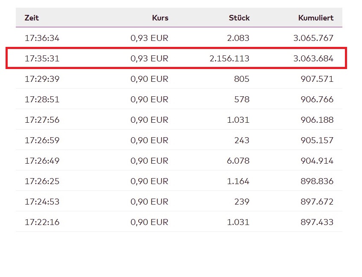Image resolution: width=362 pixels, height=277 pixels.
Task: Select the row with time 17:28:51
Action: (42, 99)
